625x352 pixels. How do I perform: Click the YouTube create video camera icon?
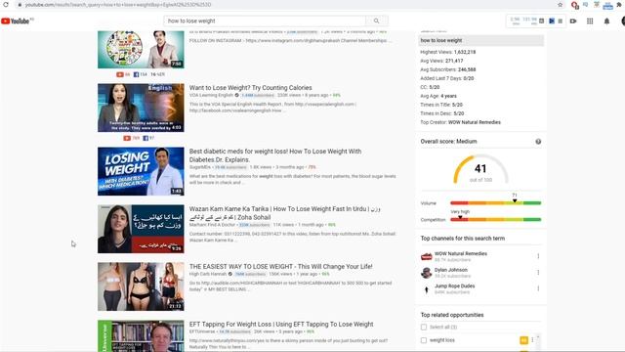[x=573, y=21]
